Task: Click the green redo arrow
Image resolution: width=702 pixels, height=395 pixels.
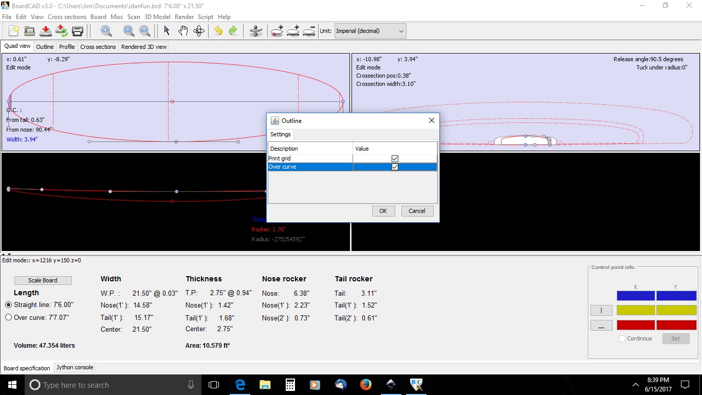Action: click(x=233, y=31)
